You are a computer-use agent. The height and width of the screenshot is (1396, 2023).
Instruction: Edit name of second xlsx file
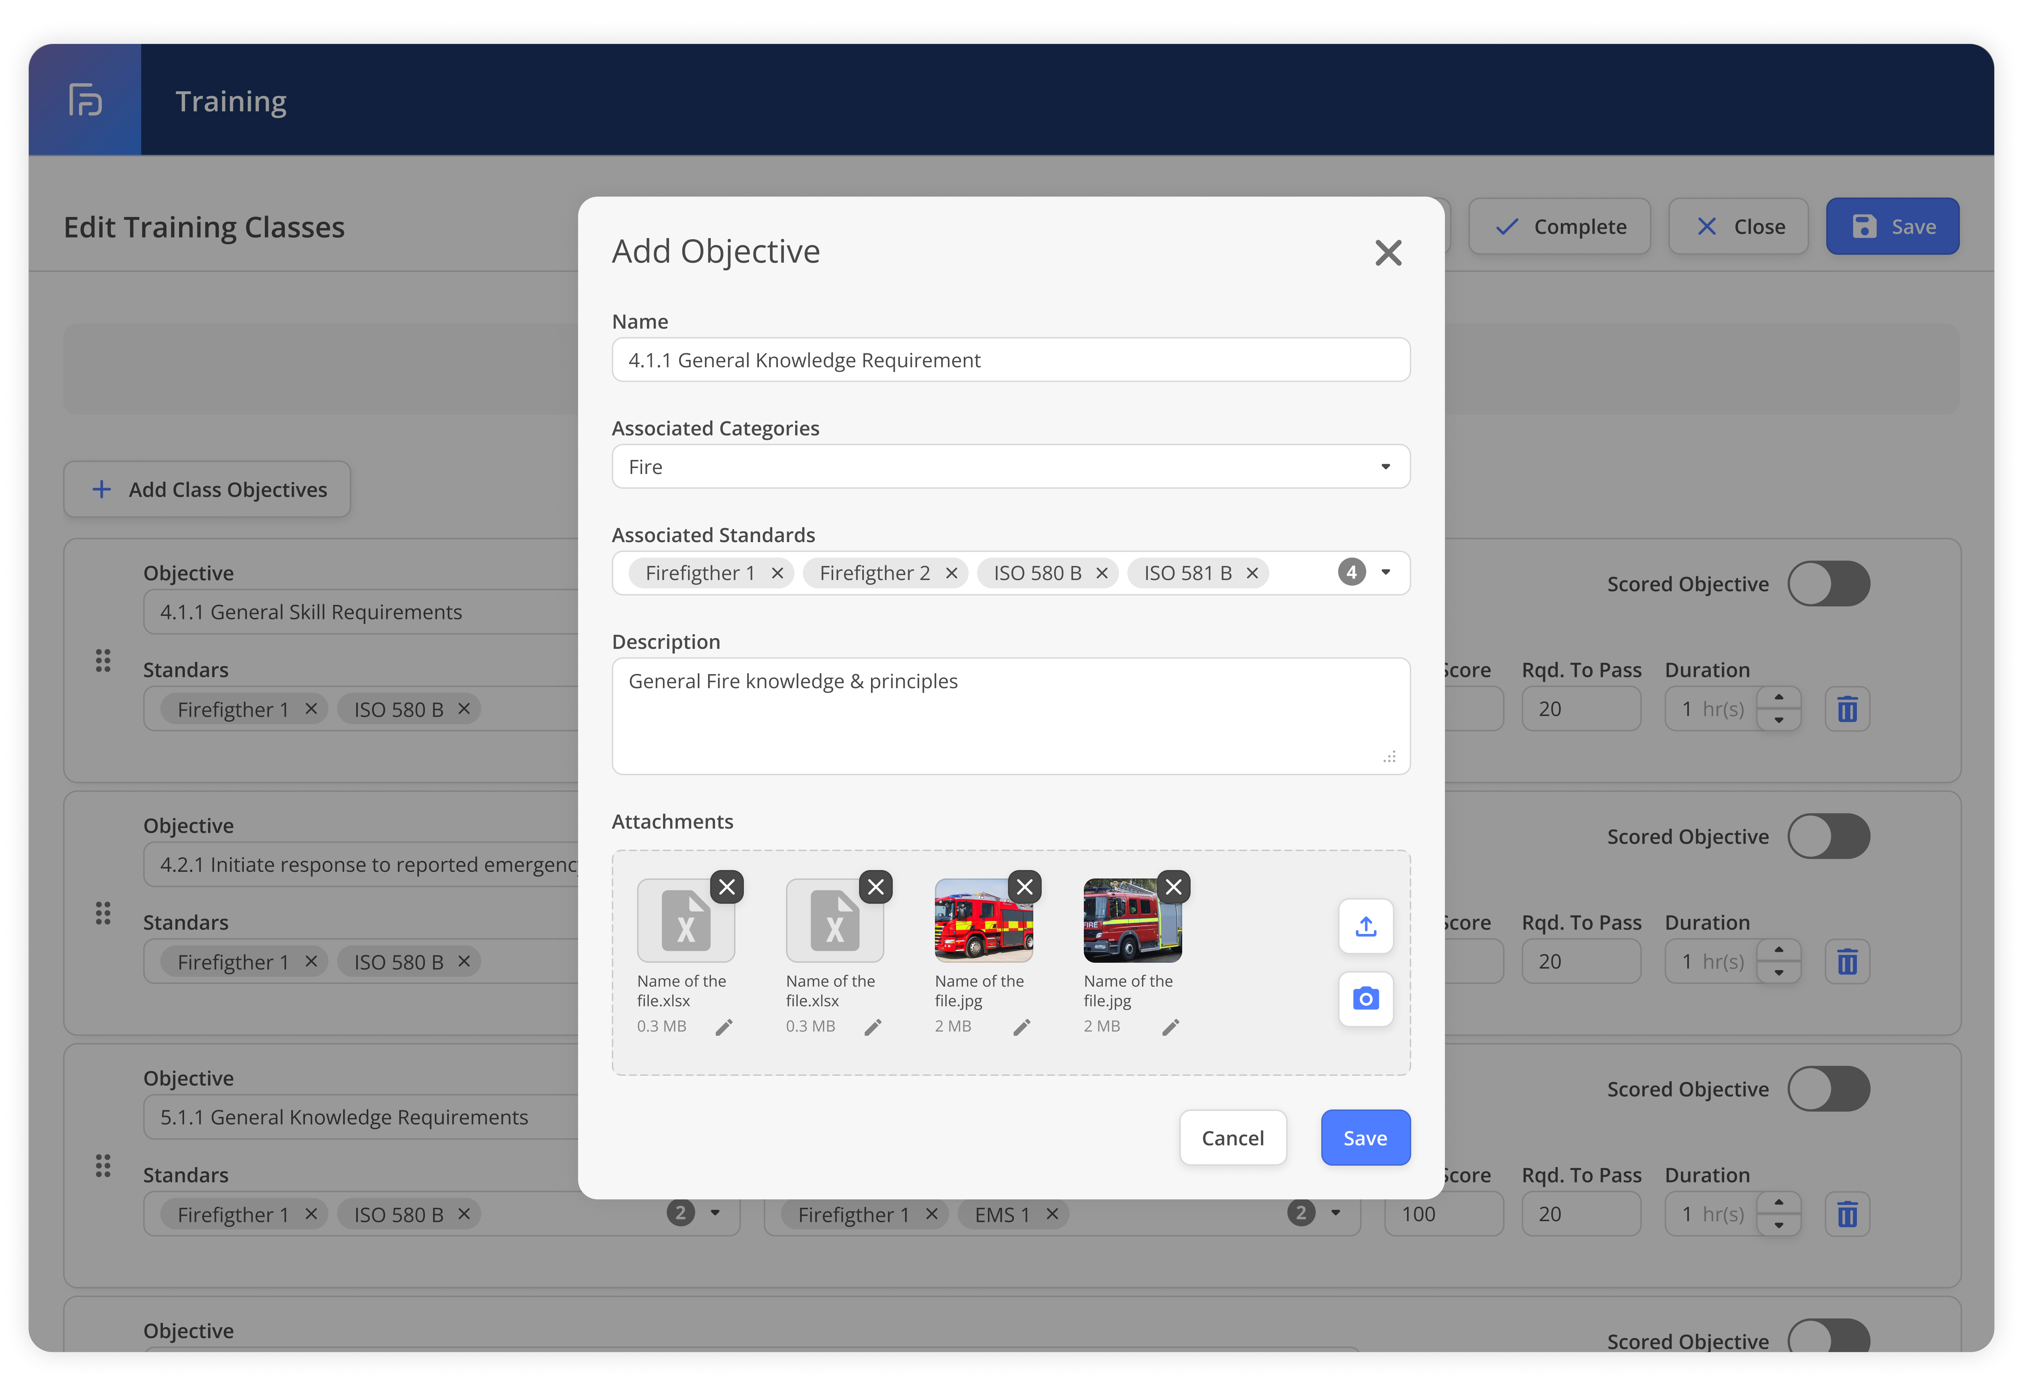point(872,1027)
